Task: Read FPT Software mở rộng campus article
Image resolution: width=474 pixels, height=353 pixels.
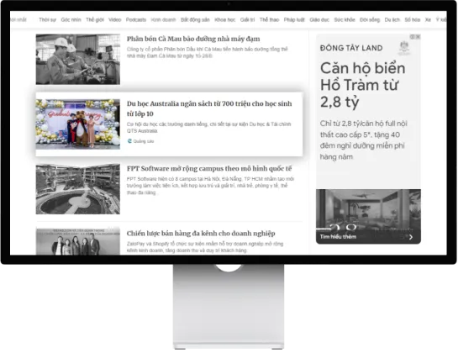Action: click(x=209, y=169)
